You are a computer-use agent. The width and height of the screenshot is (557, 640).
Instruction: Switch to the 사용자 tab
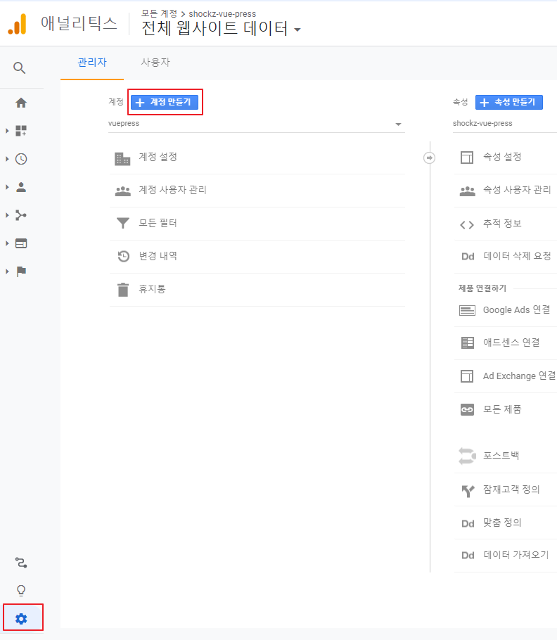click(x=155, y=62)
